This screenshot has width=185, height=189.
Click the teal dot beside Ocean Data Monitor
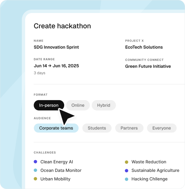(35, 170)
